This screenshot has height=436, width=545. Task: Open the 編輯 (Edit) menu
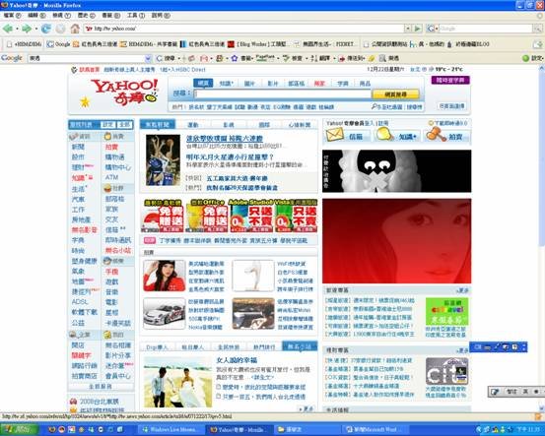pos(36,16)
